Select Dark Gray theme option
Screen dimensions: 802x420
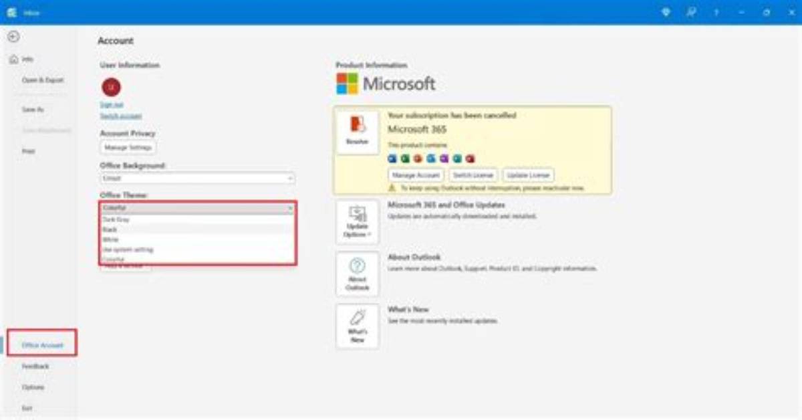(197, 219)
